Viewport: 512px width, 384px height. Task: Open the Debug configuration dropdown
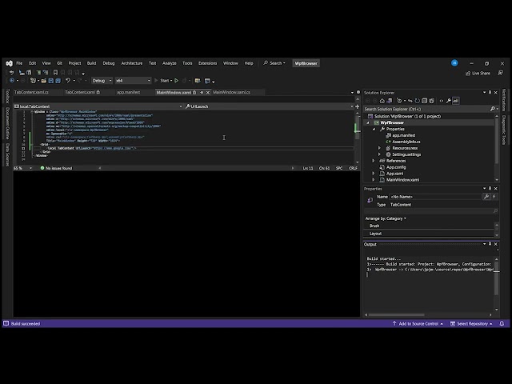(102, 81)
